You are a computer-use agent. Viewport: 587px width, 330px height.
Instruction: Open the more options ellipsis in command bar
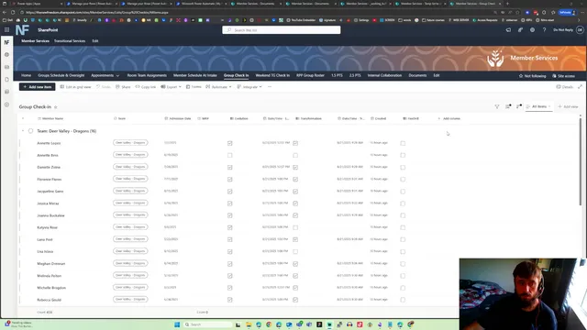pos(269,87)
